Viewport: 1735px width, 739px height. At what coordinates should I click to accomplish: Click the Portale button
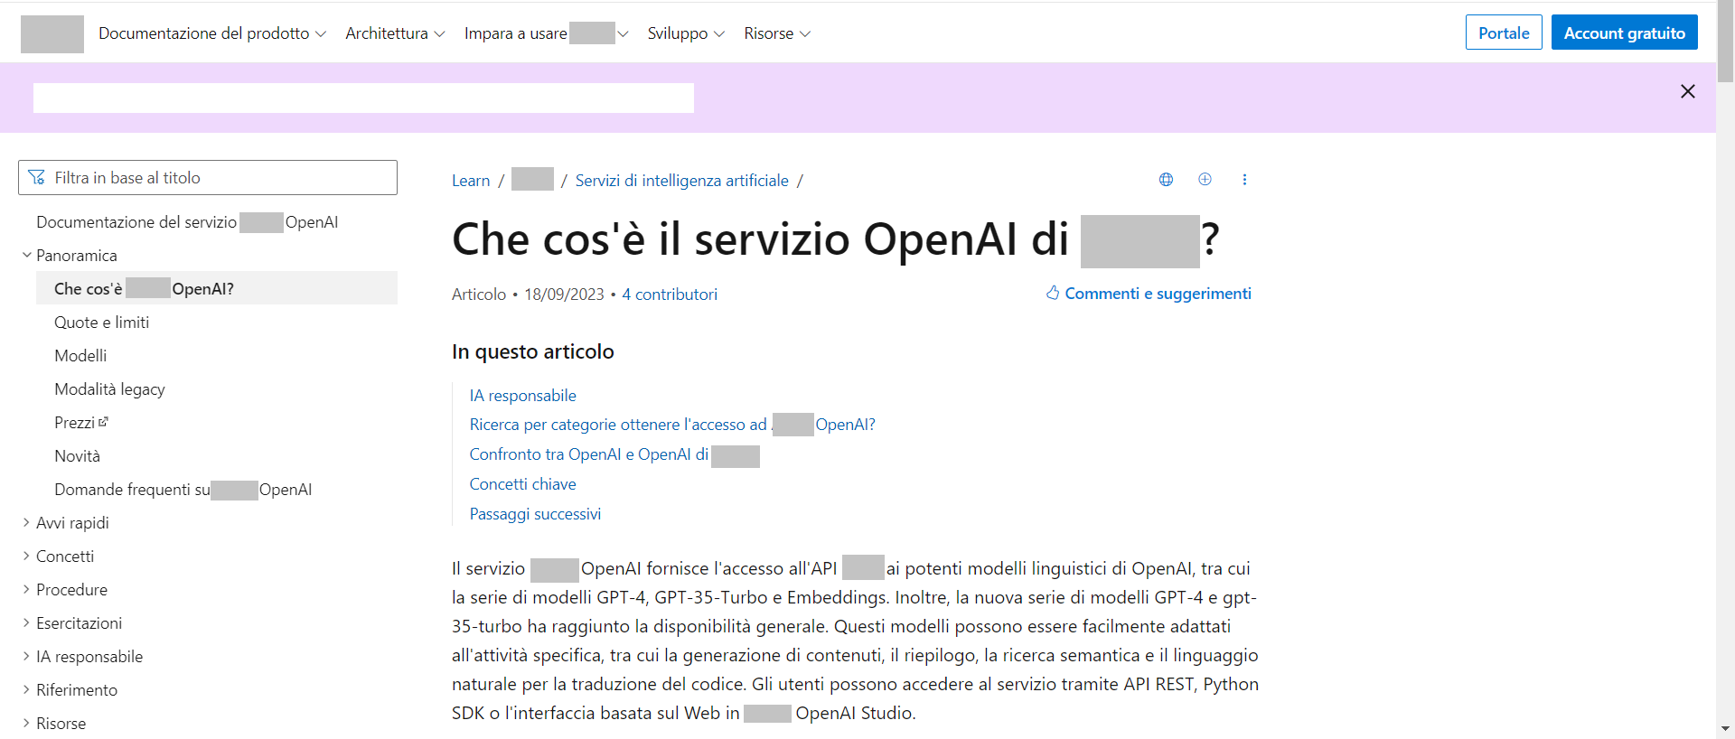tap(1504, 33)
